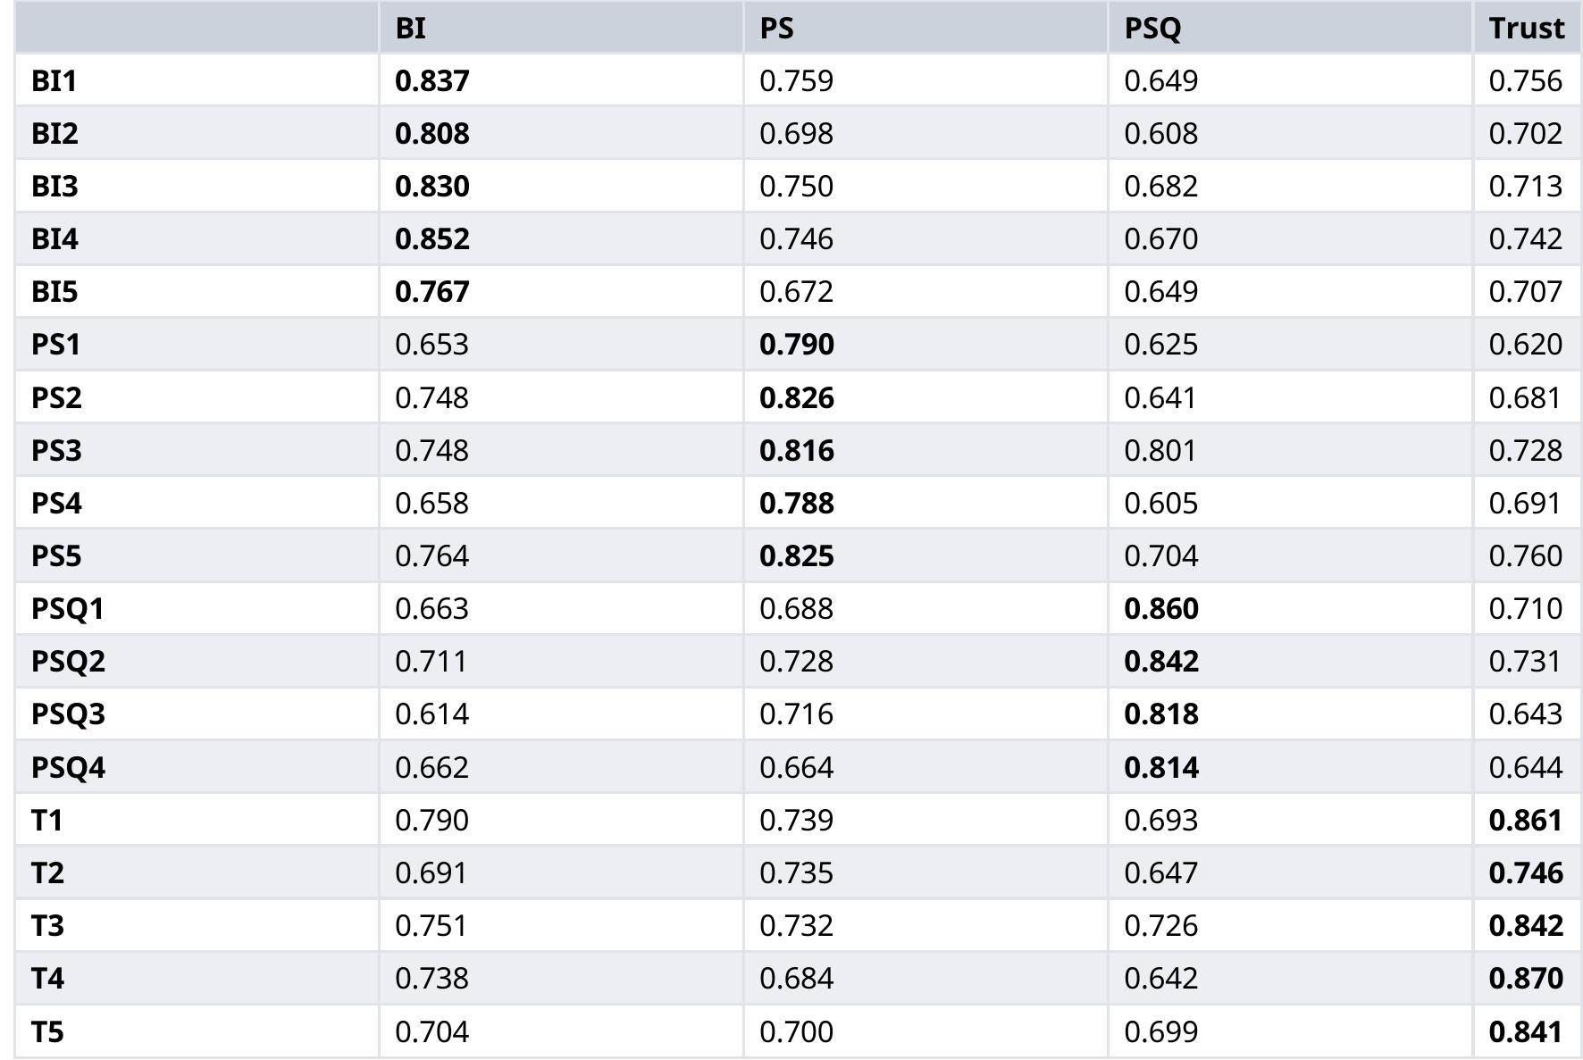Click the 0.801 PSQ value for PS3

(x=1160, y=451)
